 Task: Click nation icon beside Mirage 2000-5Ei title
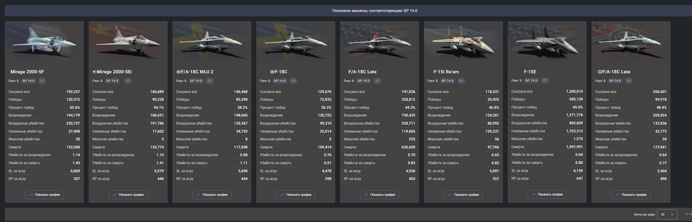(x=95, y=72)
